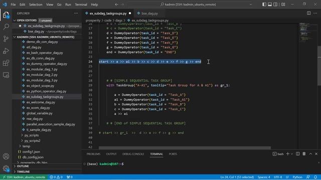321x180 pixels.
Task: Click the code minimap preview
Action: [306, 32]
